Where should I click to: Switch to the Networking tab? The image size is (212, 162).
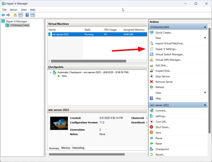(78, 148)
